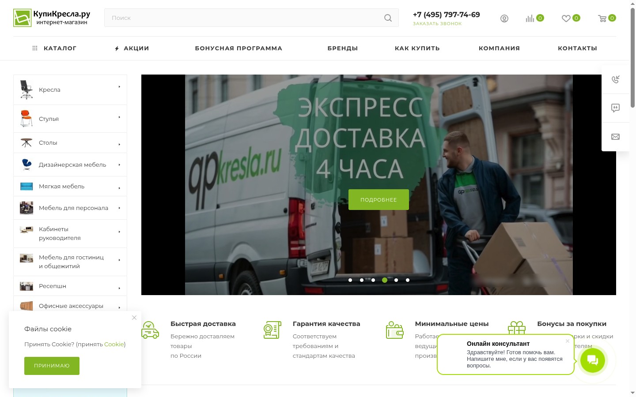Click the КупиКресла.ру logo

tap(52, 18)
